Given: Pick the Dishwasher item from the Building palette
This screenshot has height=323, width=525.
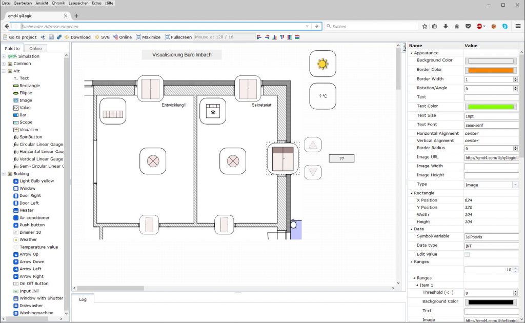Looking at the screenshot, I should [31, 306].
